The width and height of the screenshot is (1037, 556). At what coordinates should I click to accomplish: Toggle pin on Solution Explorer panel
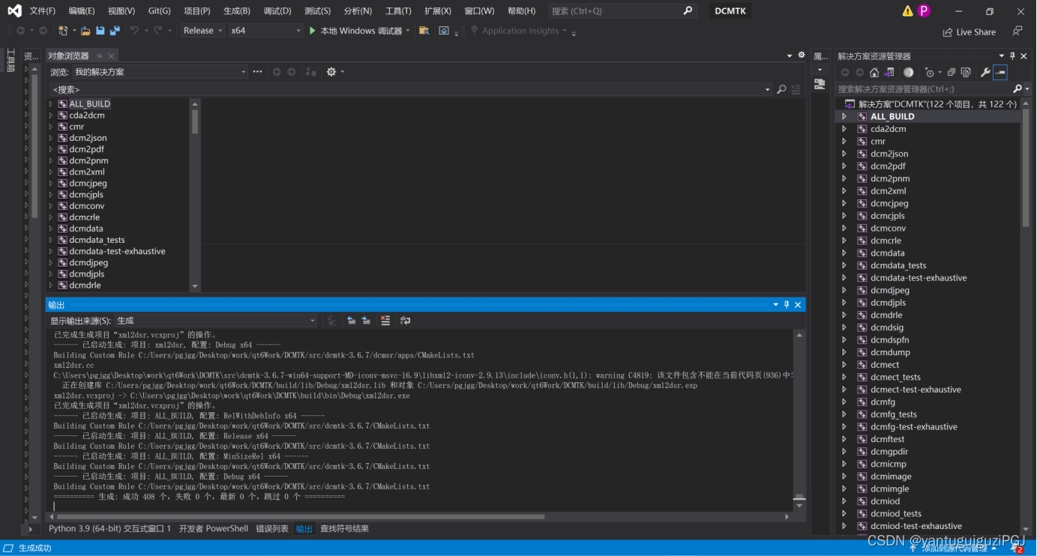1012,55
